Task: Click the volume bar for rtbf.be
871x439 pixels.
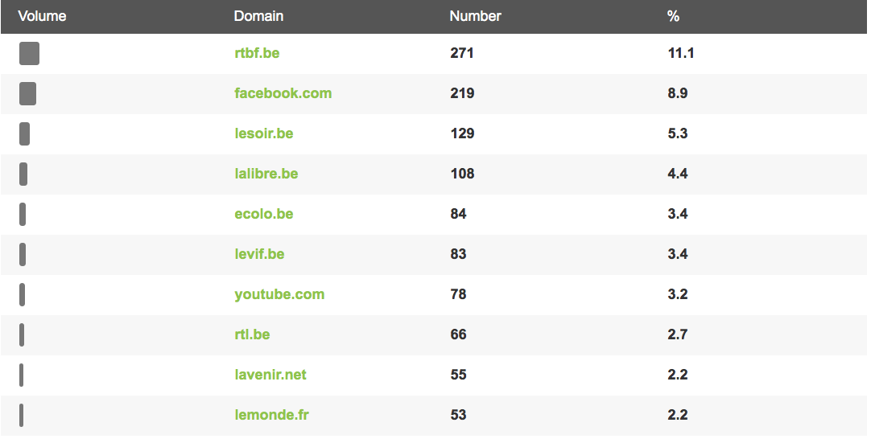Action: pos(30,53)
